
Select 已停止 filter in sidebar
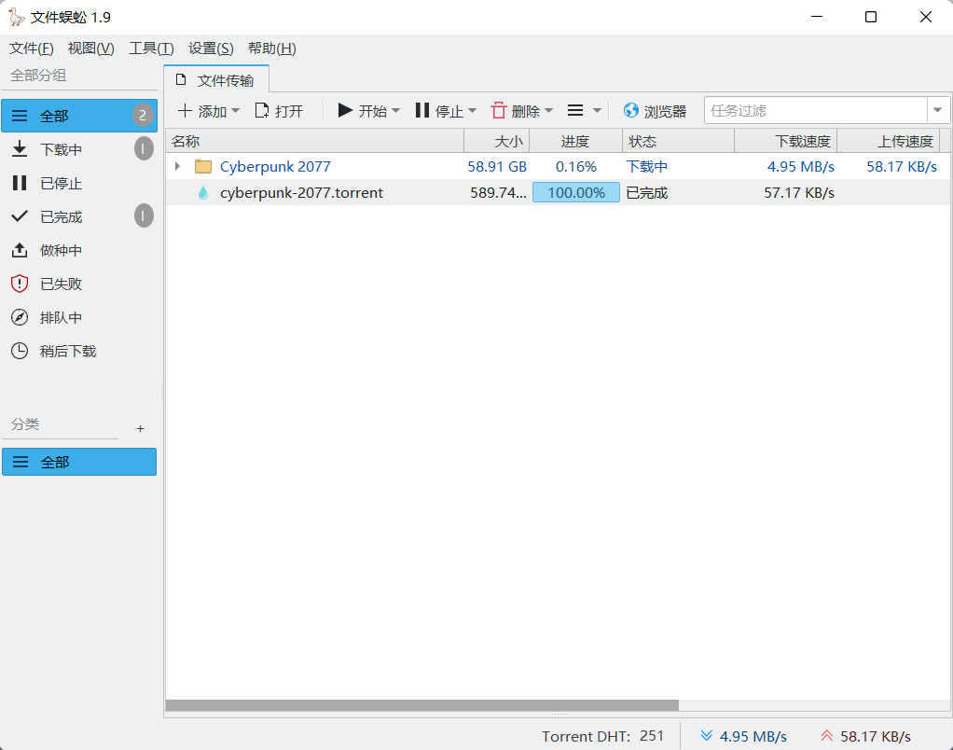[79, 183]
